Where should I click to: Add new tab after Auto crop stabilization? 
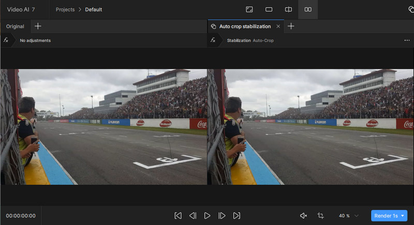[291, 26]
